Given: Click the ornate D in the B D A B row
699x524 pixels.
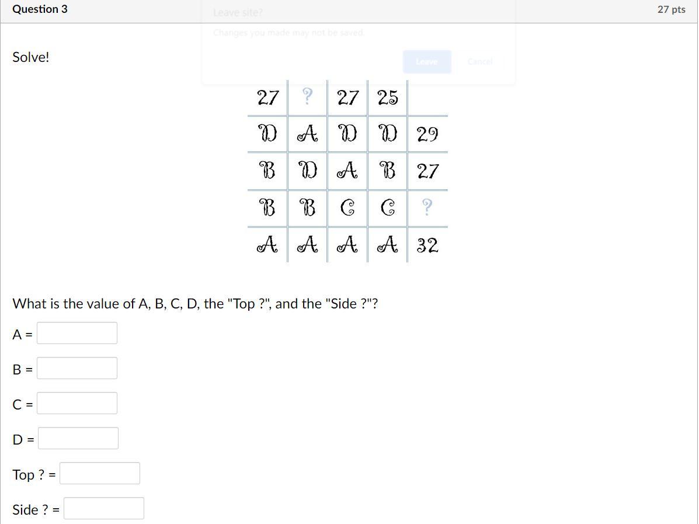Looking at the screenshot, I should point(308,170).
